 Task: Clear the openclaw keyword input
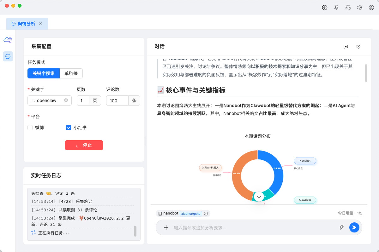[x=66, y=100]
